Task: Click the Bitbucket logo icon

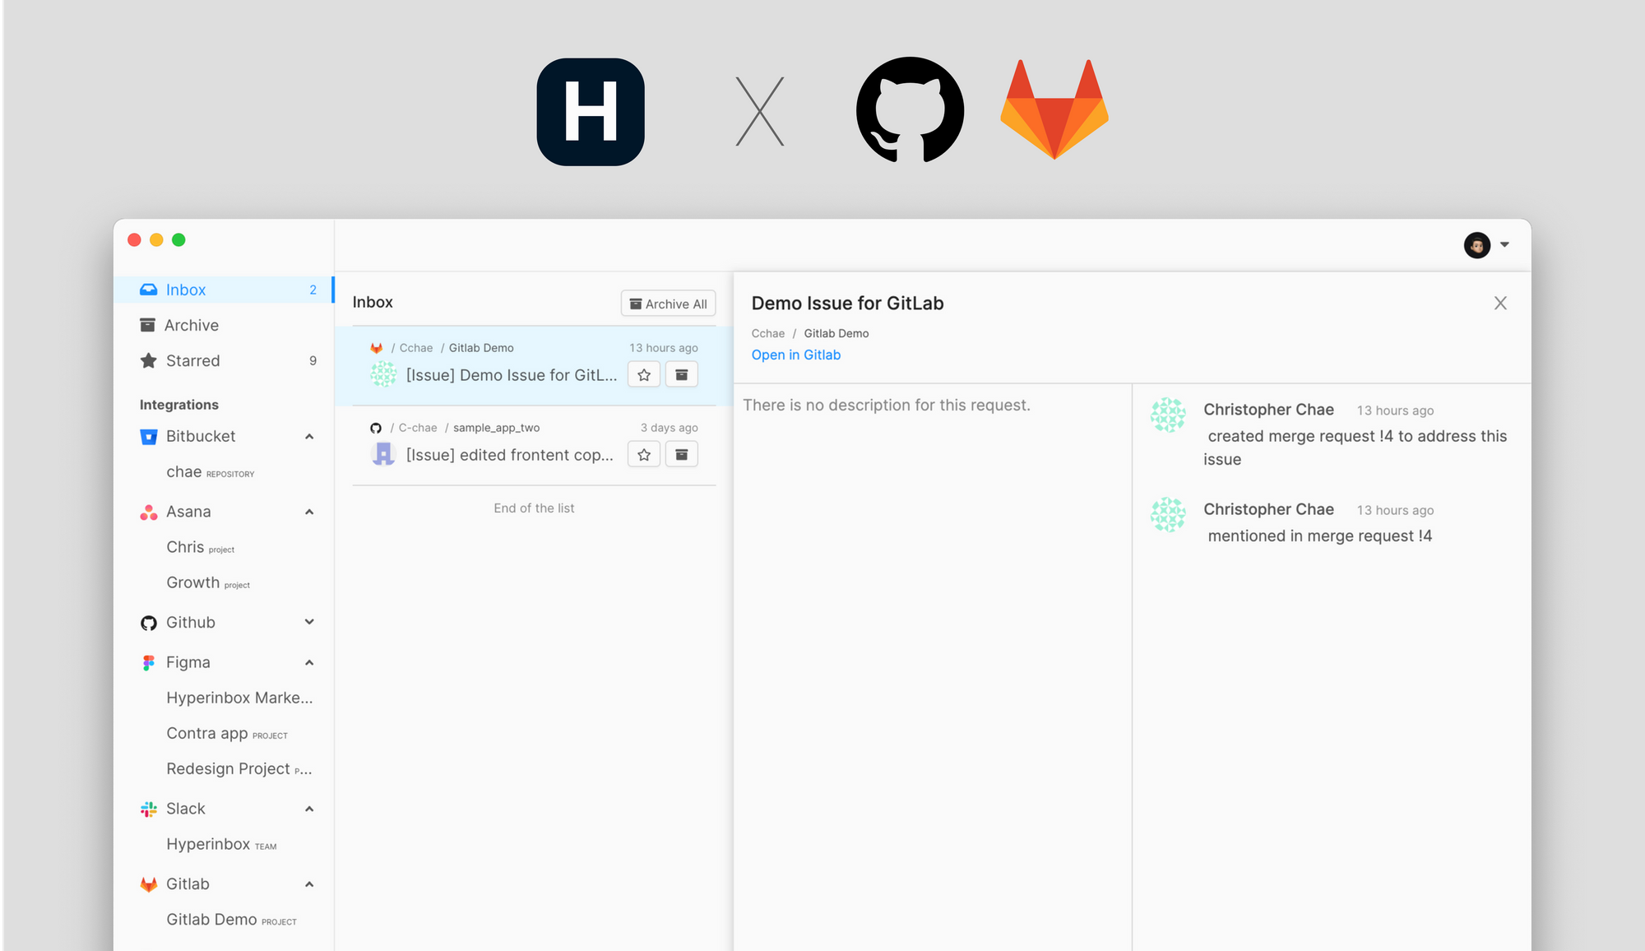Action: tap(148, 436)
